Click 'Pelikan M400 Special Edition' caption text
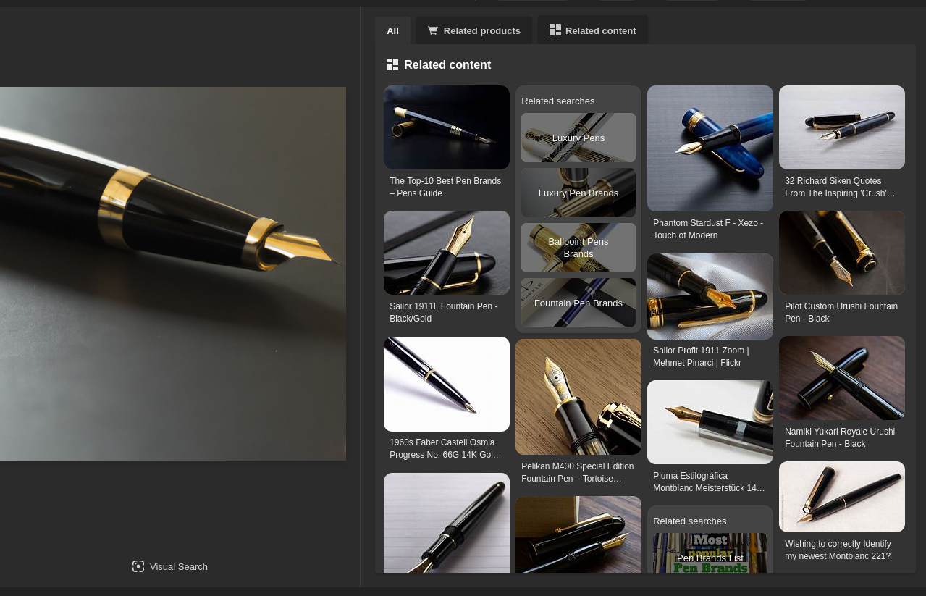The image size is (926, 596). 577,472
